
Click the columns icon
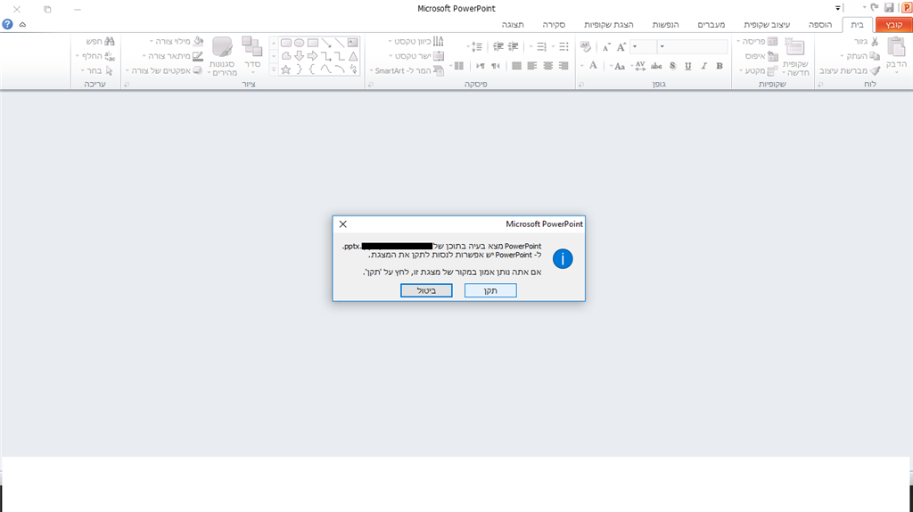(459, 66)
